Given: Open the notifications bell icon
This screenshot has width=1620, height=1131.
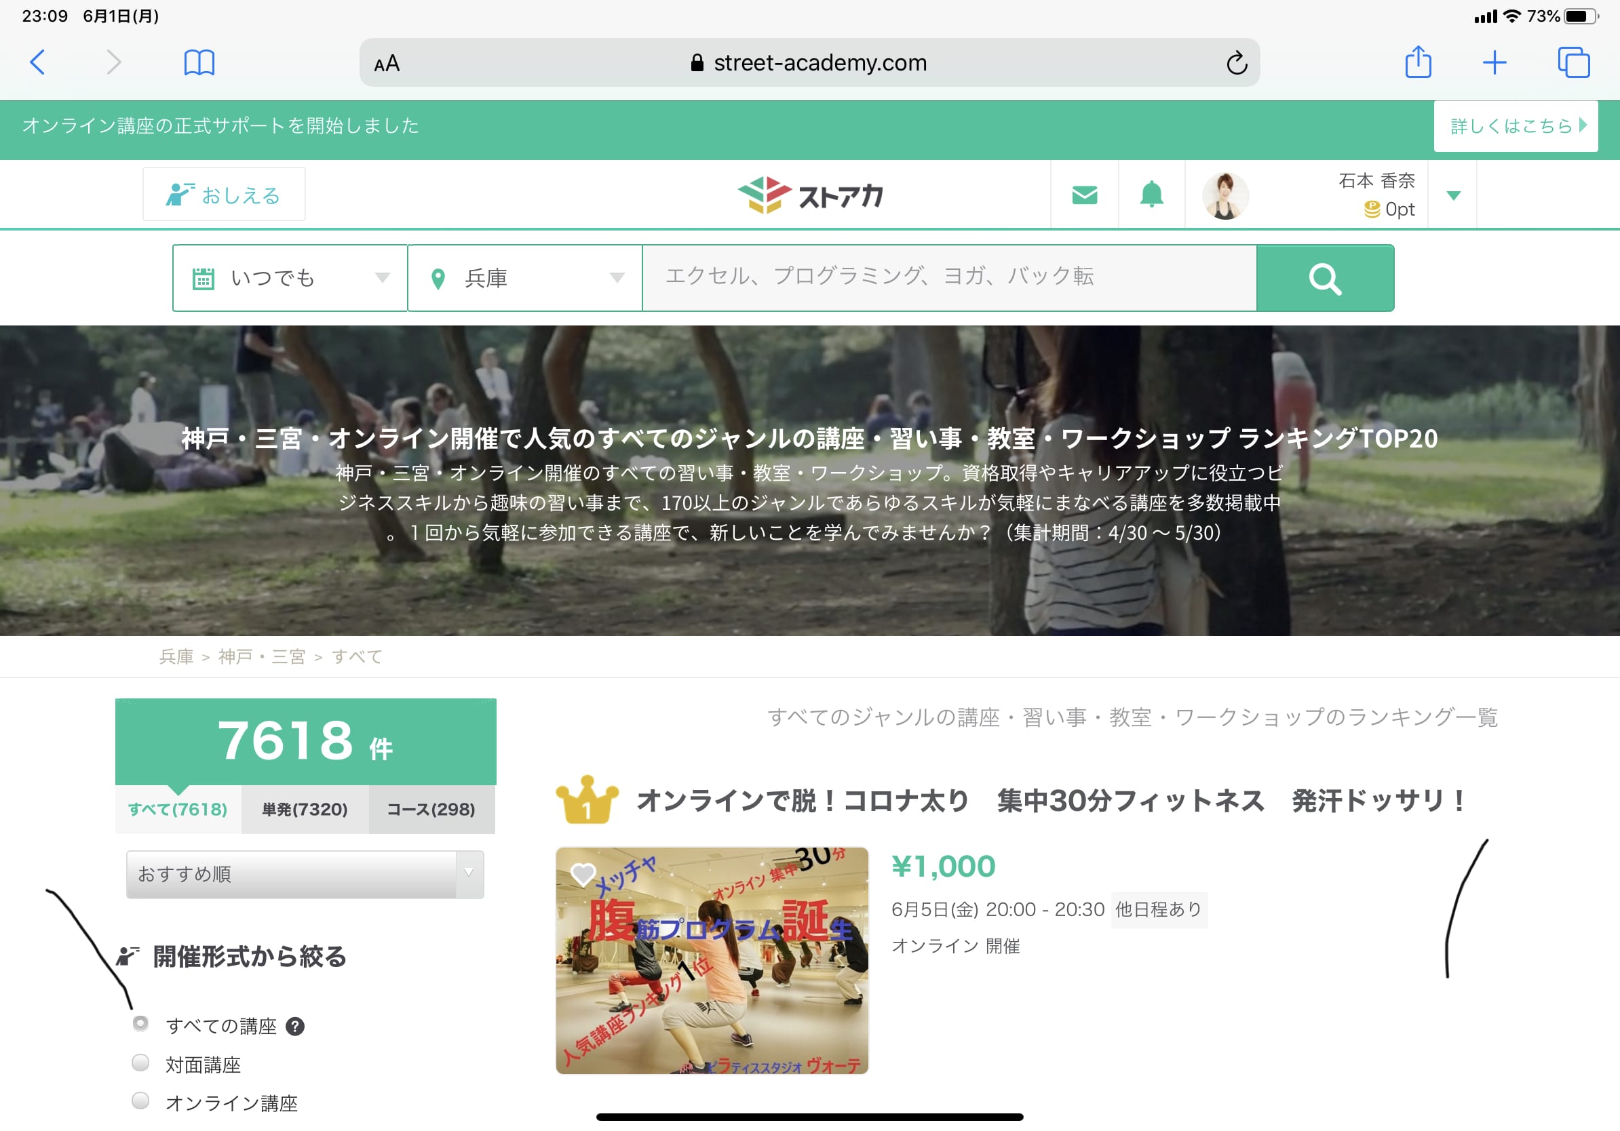Looking at the screenshot, I should point(1151,194).
